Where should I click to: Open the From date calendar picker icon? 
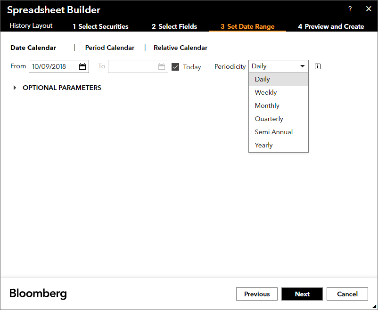(82, 66)
